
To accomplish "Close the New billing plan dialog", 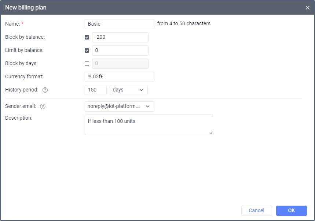I will point(308,8).
